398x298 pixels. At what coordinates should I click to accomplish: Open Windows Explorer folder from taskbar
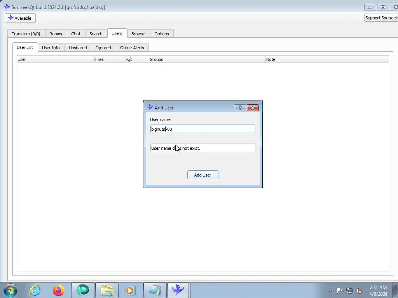(107, 290)
